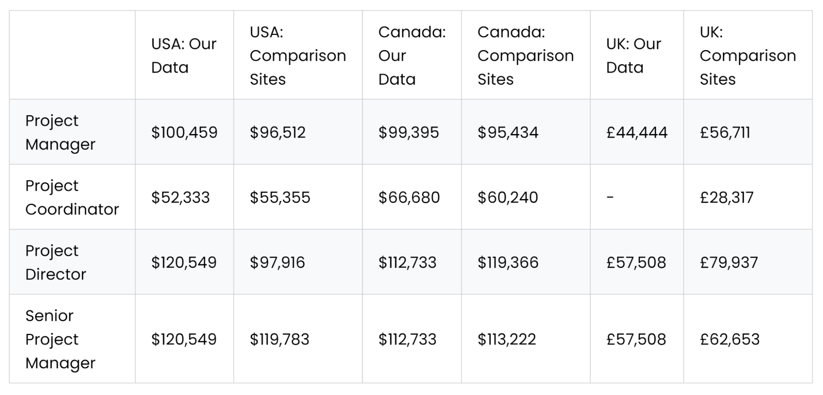Click the $66,680 Canada salary cell
Screen dimensions: 823x395
point(409,197)
